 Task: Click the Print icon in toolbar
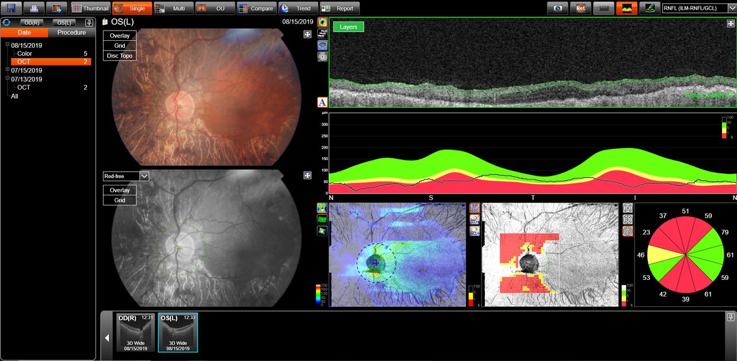click(34, 9)
